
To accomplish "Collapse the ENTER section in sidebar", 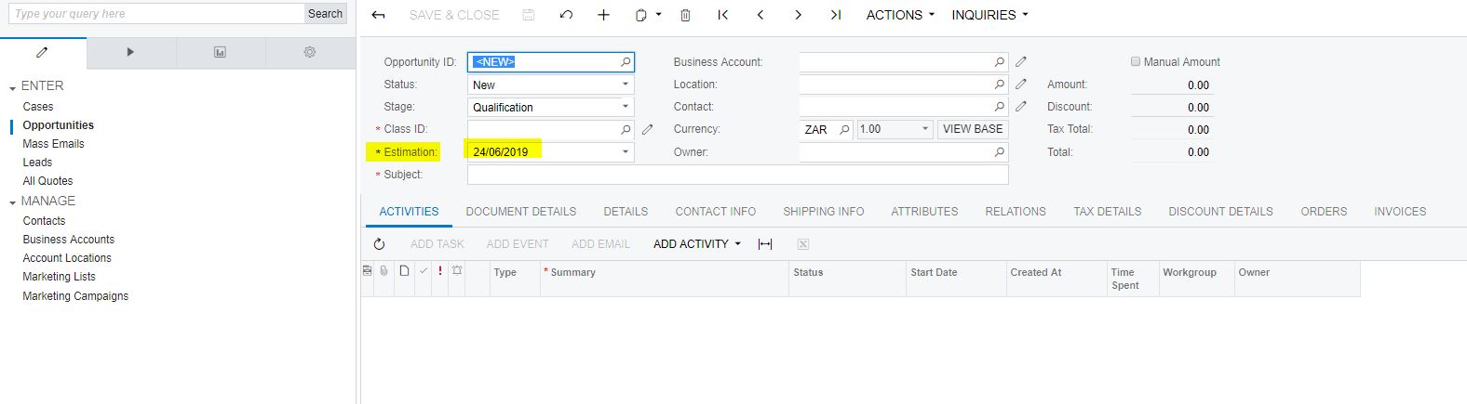I will click(x=12, y=87).
